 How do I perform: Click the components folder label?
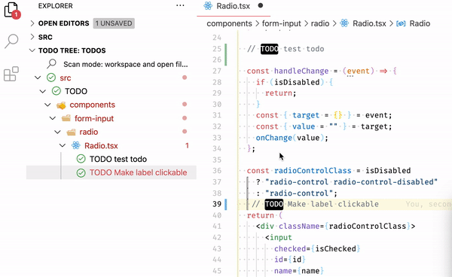(x=92, y=105)
